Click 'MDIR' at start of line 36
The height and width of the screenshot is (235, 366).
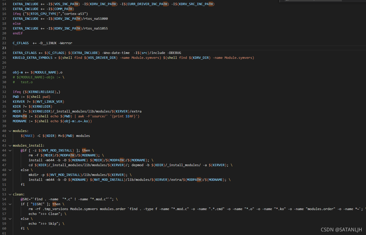click(17, 111)
